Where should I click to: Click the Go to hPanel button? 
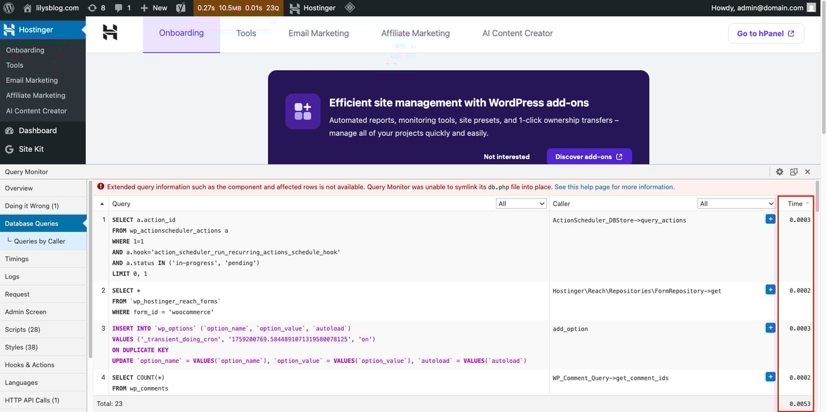click(x=765, y=33)
